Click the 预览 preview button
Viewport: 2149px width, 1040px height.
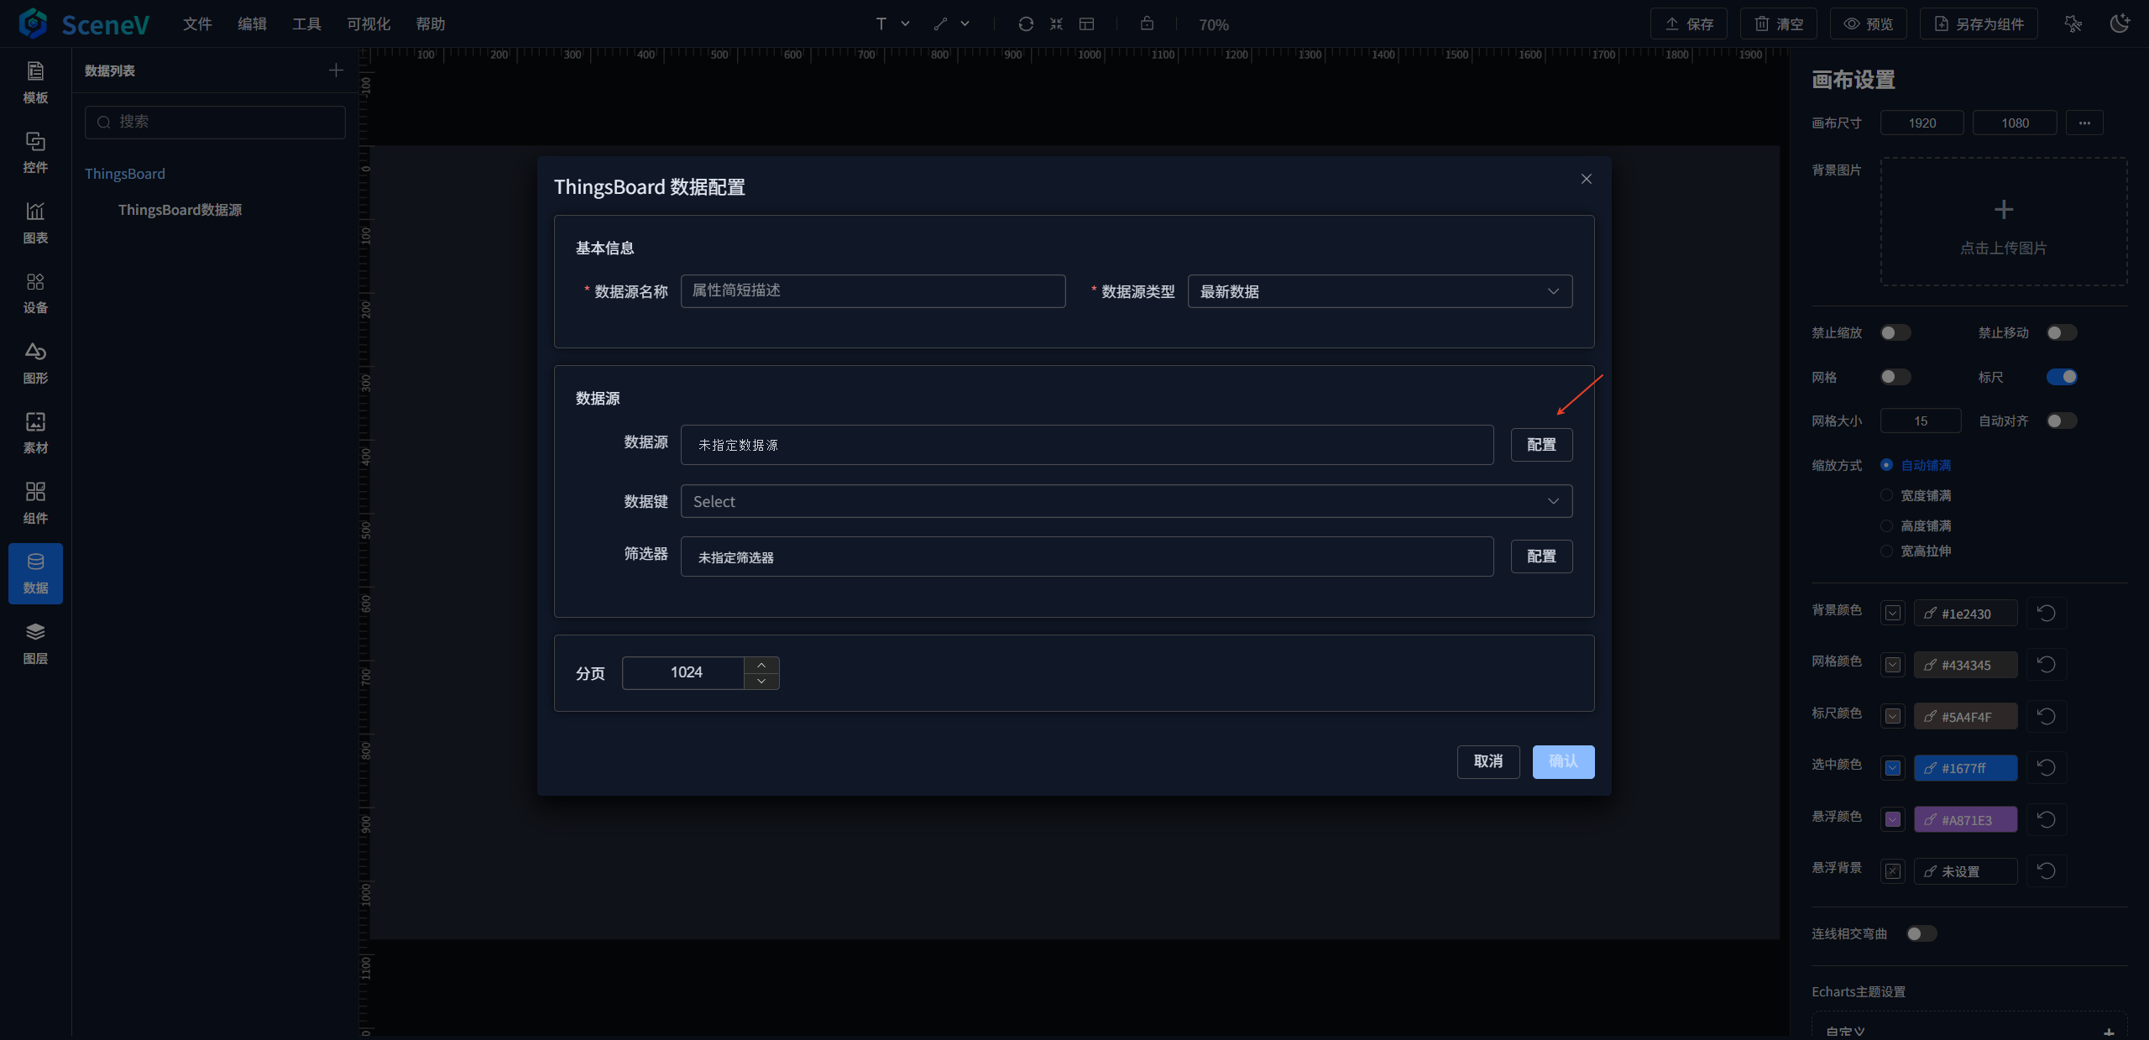pyautogui.click(x=1869, y=24)
